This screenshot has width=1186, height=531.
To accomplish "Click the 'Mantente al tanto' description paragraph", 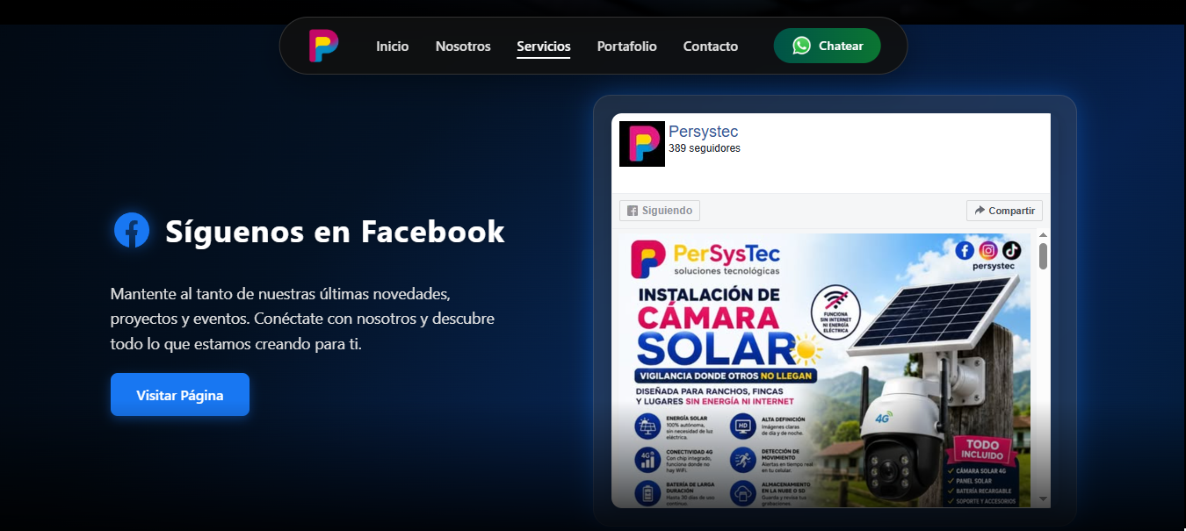I will pyautogui.click(x=302, y=319).
